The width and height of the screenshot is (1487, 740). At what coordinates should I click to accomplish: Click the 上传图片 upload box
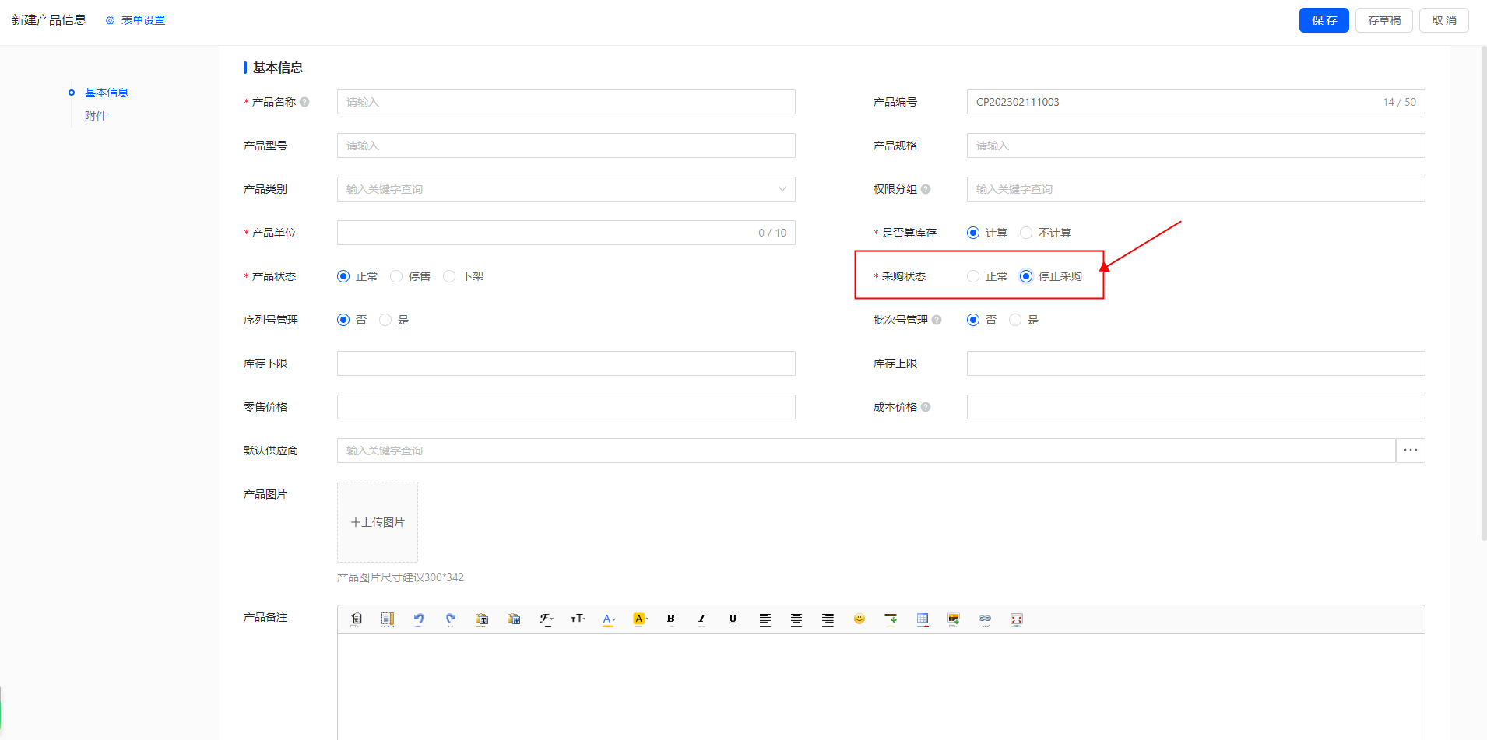click(378, 522)
